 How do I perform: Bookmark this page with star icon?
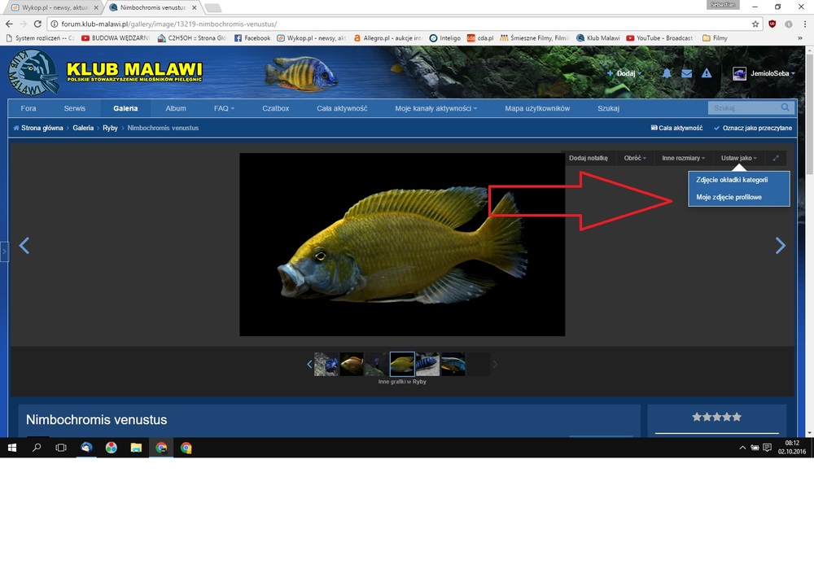click(755, 24)
